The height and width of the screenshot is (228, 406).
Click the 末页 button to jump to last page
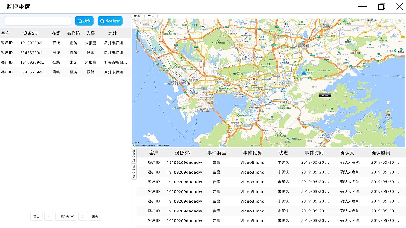pos(95,216)
